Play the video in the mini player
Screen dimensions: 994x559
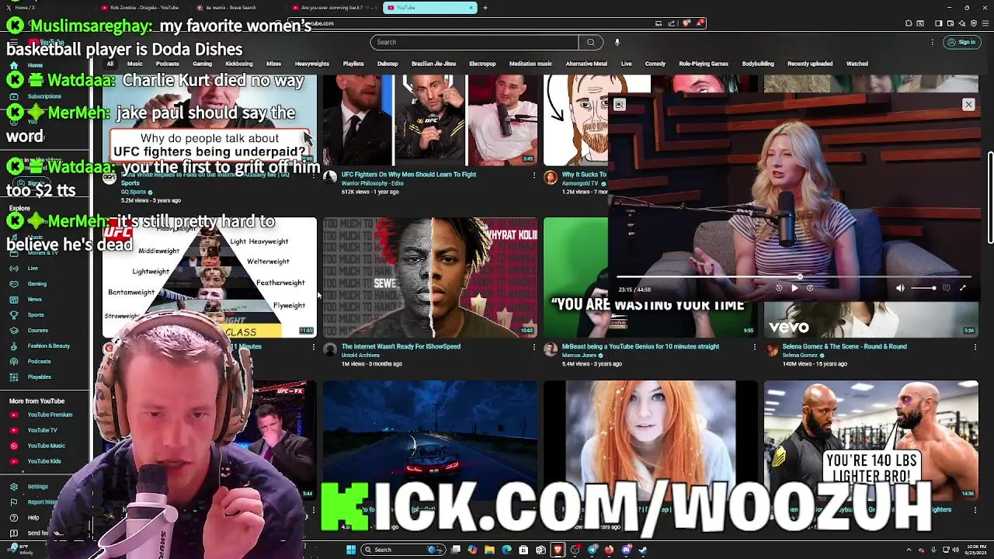click(x=794, y=288)
